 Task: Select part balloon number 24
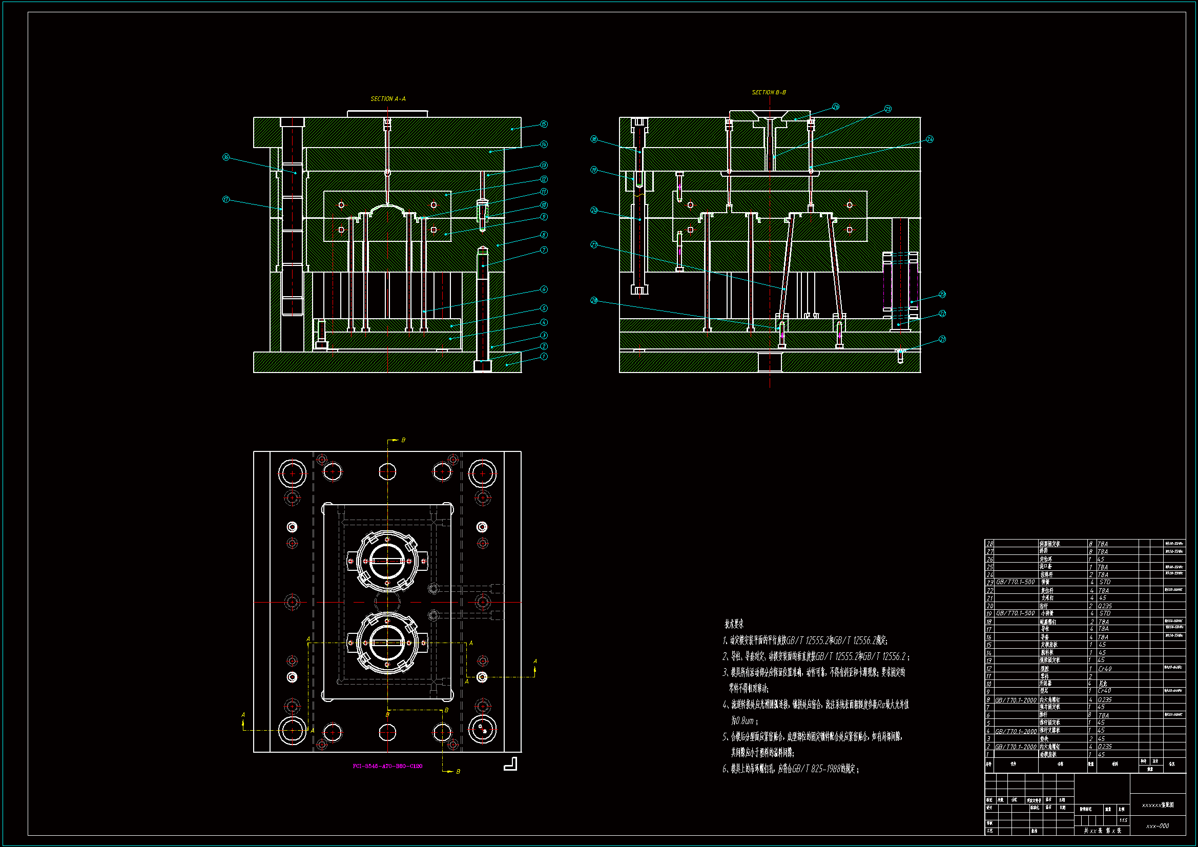click(930, 139)
